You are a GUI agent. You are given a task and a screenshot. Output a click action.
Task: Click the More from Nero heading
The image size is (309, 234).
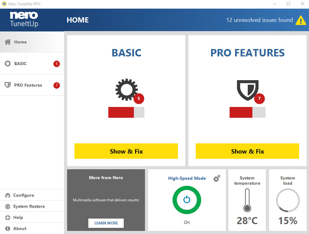(106, 178)
